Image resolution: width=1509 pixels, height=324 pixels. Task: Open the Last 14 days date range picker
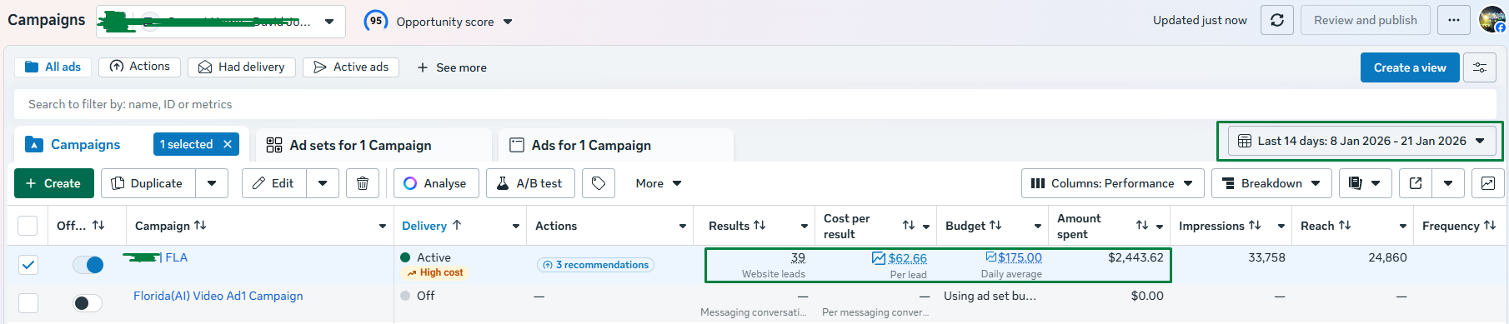pos(1361,141)
